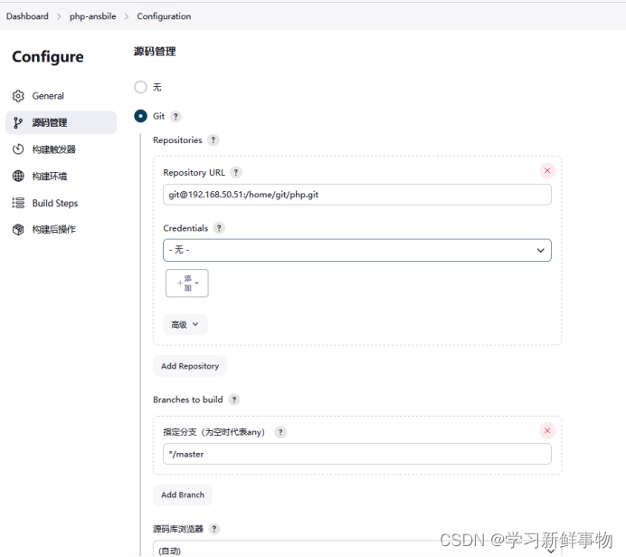Go to 构建触发器 section
The width and height of the screenshot is (626, 557).
(62, 149)
